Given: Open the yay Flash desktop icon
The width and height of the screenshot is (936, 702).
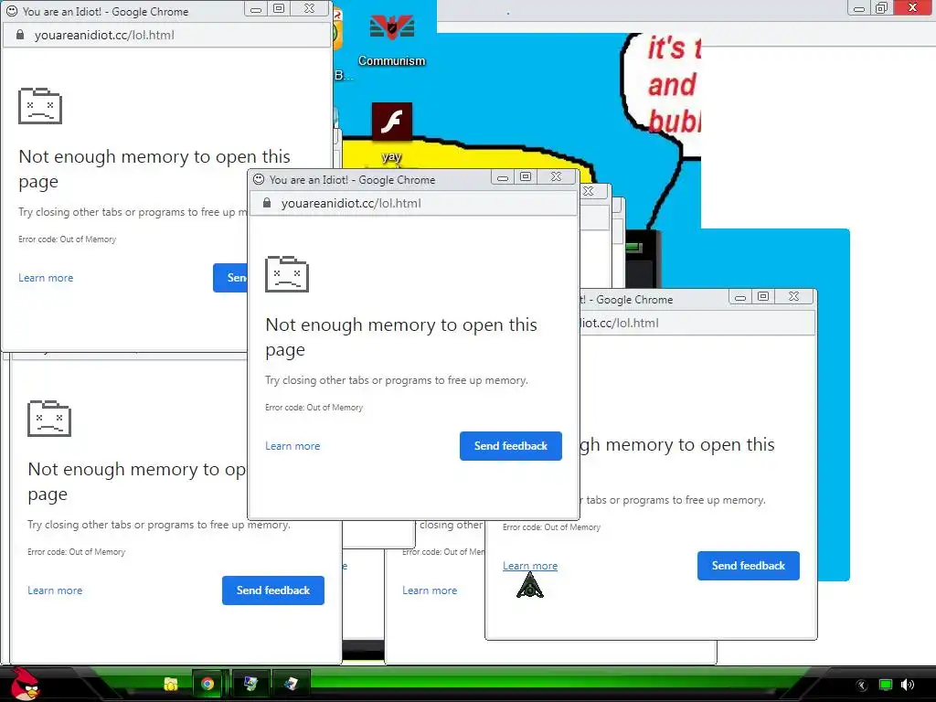Looking at the screenshot, I should 391,133.
